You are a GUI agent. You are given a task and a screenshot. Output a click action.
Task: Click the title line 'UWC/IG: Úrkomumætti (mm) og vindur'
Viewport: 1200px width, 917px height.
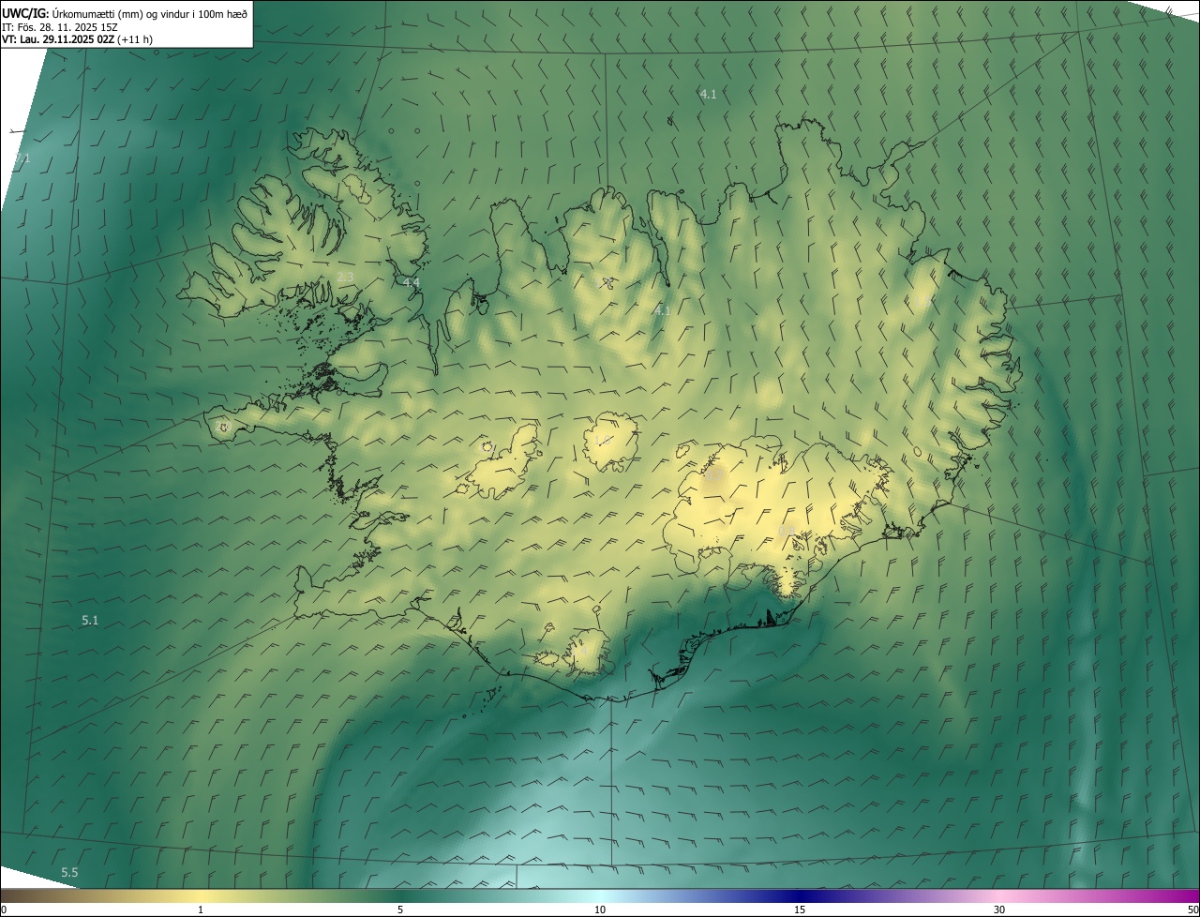coord(126,13)
